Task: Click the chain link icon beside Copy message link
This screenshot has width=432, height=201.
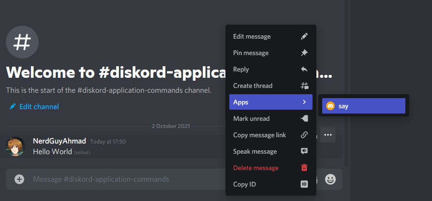Action: click(304, 135)
